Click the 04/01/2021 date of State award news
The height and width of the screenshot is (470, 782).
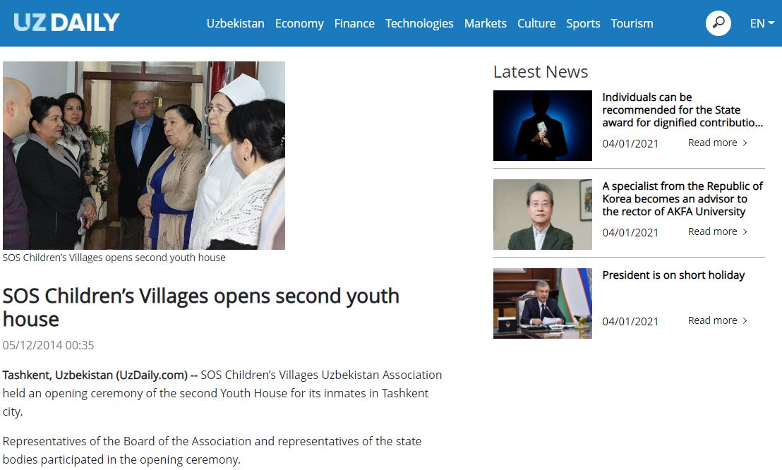coord(630,144)
